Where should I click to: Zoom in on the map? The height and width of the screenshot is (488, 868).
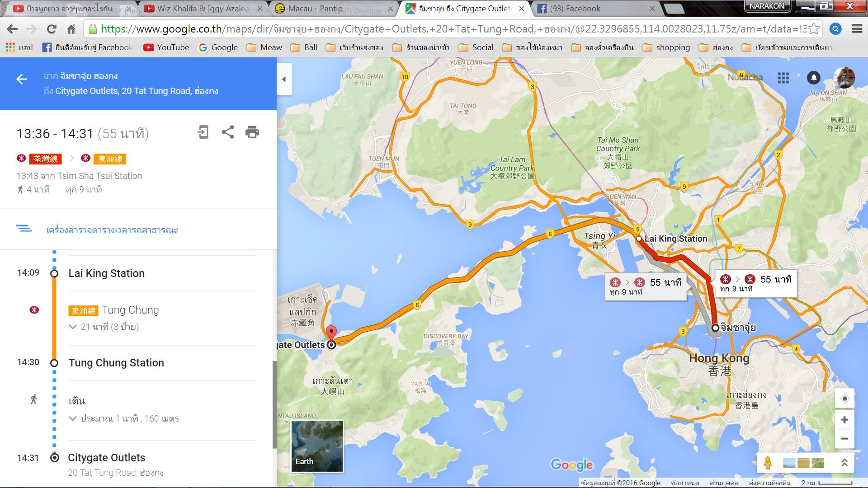844,420
